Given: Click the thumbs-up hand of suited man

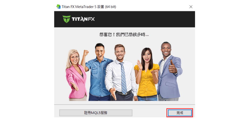Looking at the screenshot, I should pyautogui.click(x=172, y=67).
